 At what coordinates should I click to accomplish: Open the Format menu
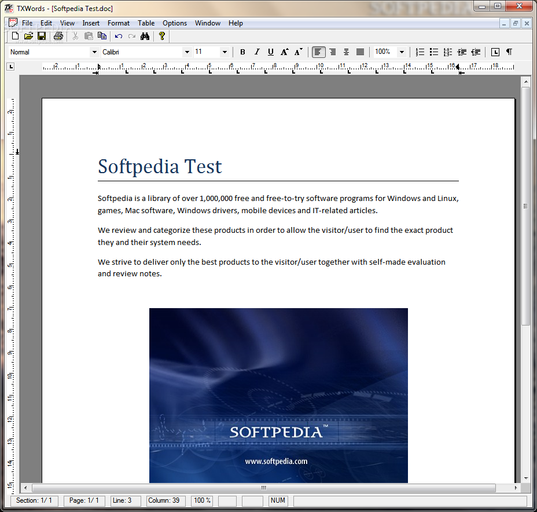click(119, 23)
